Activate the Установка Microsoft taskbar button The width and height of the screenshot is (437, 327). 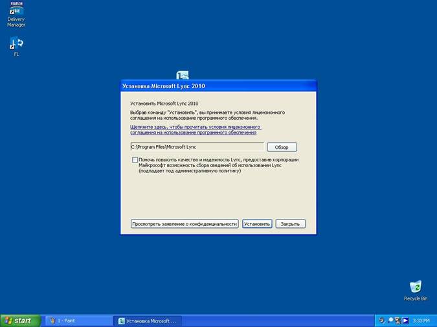[148, 321]
